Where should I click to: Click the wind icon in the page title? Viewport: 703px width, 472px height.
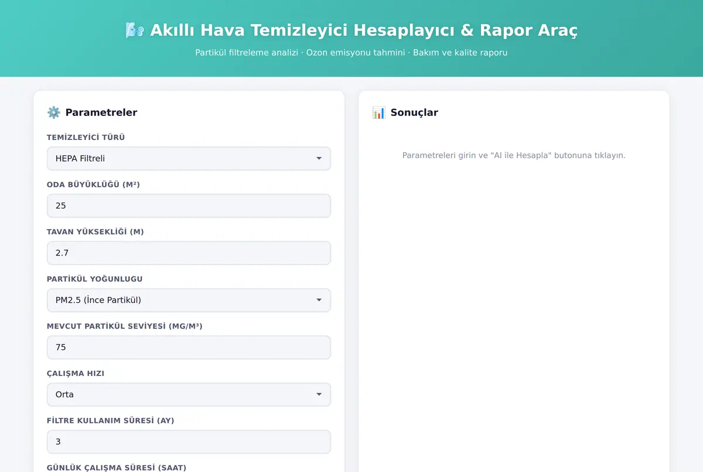click(x=135, y=30)
